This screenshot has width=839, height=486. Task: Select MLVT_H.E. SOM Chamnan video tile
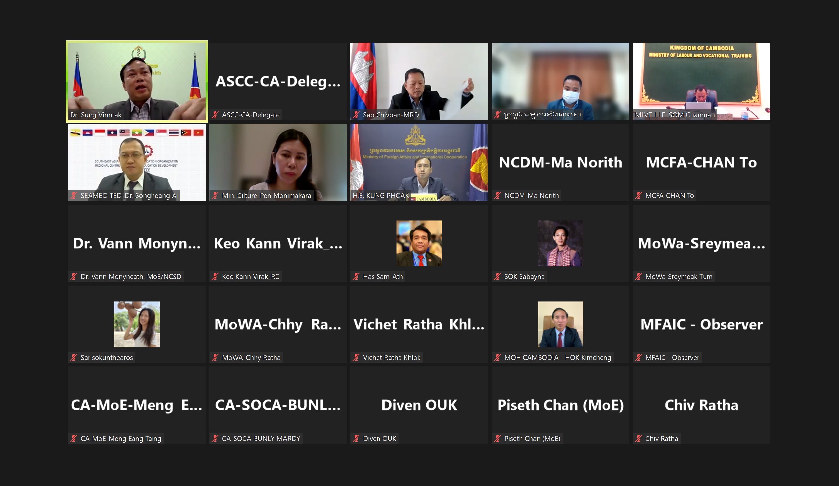pos(701,81)
